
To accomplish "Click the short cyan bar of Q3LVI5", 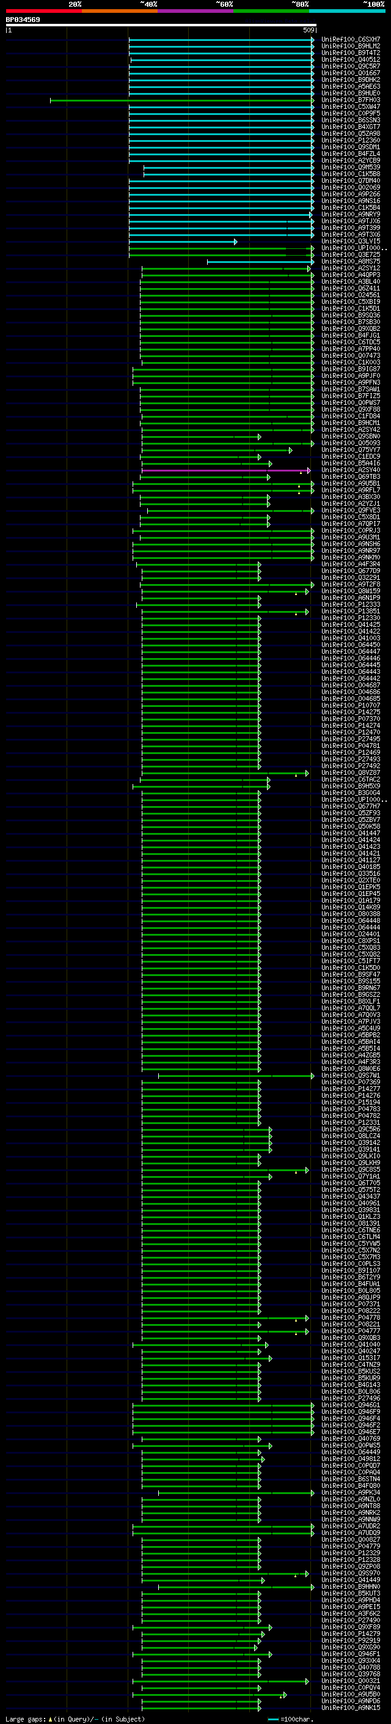I will [183, 242].
